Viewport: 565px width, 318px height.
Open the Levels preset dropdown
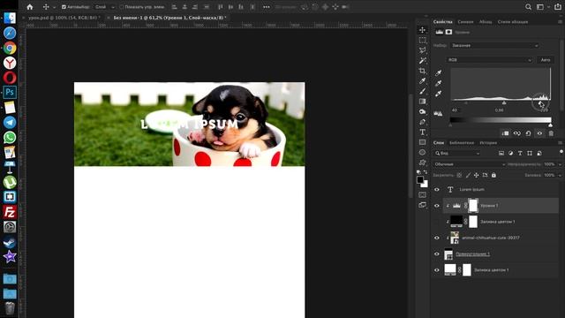(x=494, y=45)
